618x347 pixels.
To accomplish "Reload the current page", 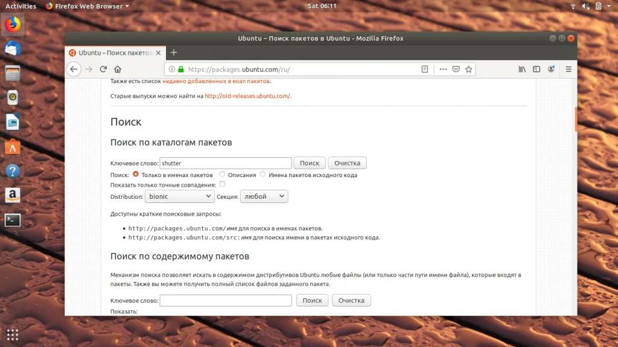I will click(103, 69).
